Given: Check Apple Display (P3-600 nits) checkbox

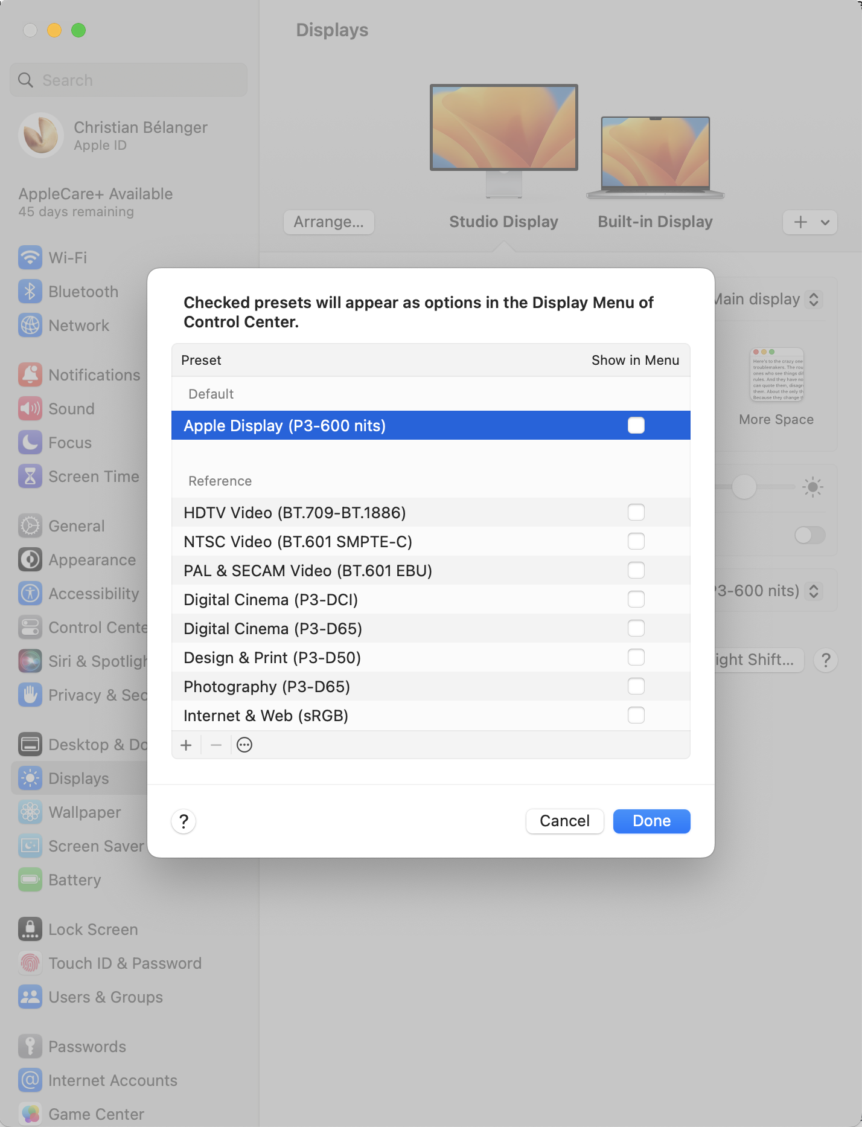Looking at the screenshot, I should coord(636,426).
